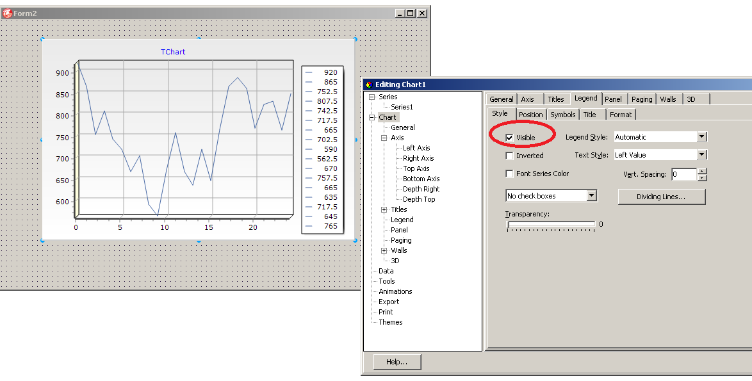
Task: Collapse the Chart tree node
Action: (372, 117)
